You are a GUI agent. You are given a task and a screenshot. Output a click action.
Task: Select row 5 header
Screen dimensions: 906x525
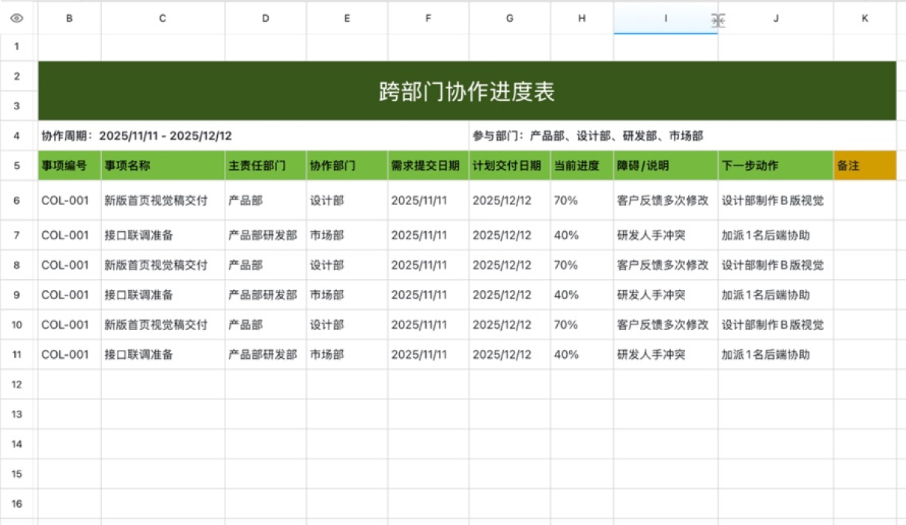coord(16,166)
